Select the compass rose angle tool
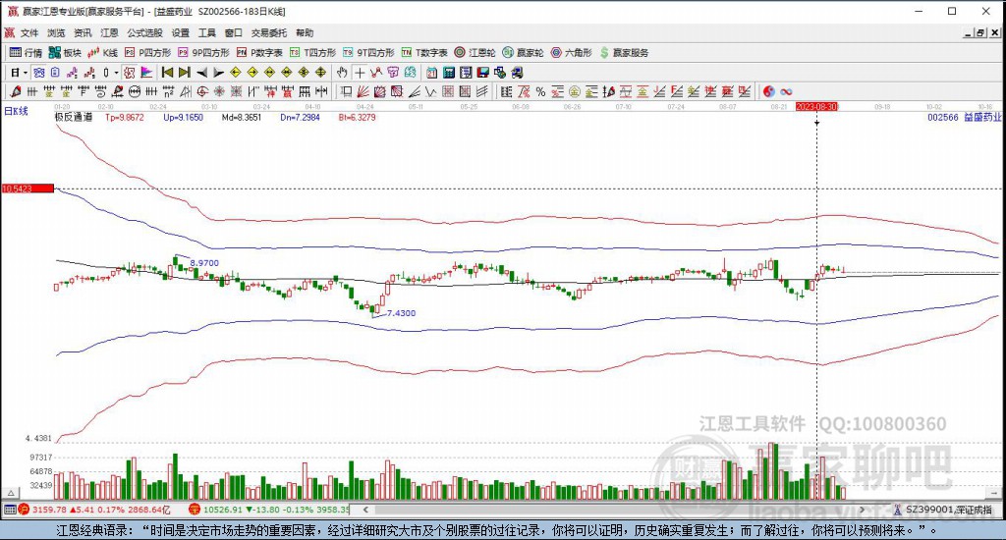Viewport: 1006px width, 540px height. (219, 91)
